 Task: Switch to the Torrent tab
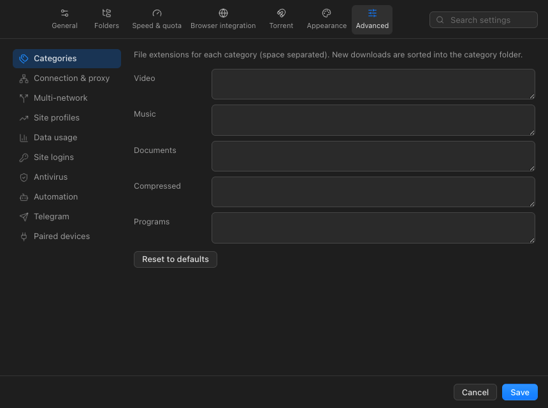point(282,20)
